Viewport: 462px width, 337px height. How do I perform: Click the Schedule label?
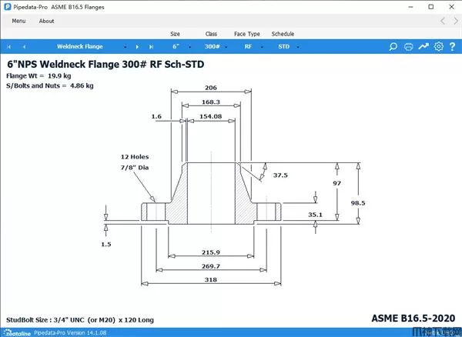point(283,34)
